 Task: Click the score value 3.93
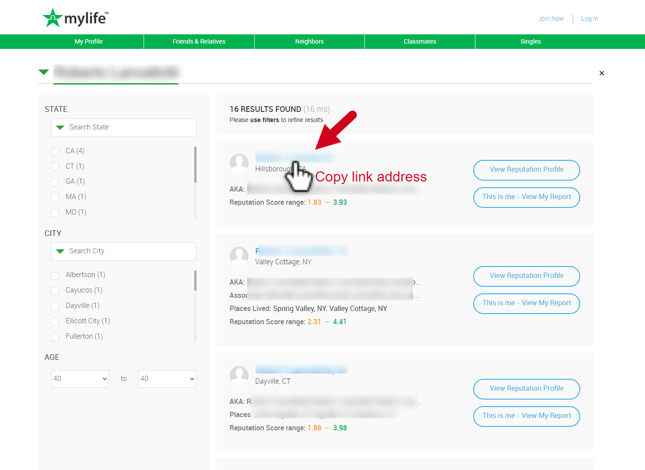click(x=340, y=202)
